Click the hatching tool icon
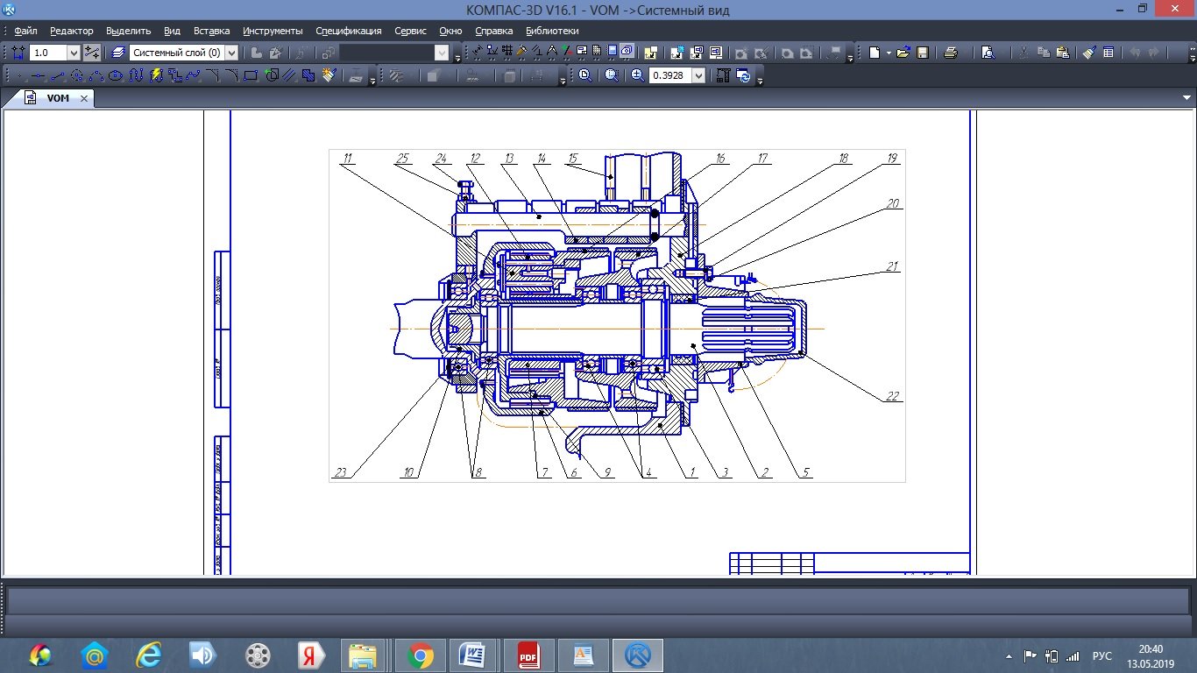The image size is (1197, 673). click(x=308, y=76)
